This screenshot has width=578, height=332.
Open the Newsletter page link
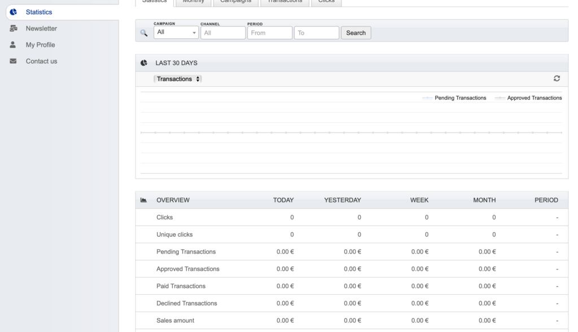tap(41, 28)
